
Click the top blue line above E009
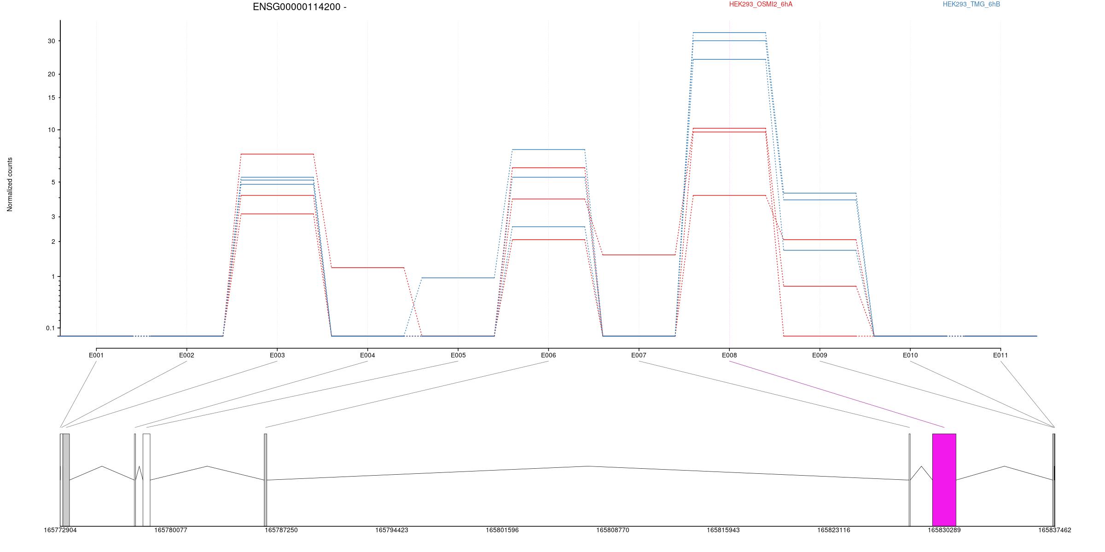pos(820,193)
